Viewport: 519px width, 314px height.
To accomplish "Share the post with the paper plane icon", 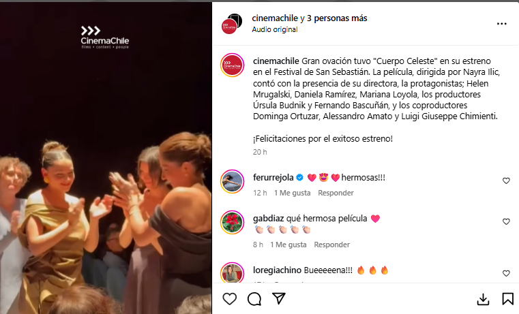I will [279, 298].
